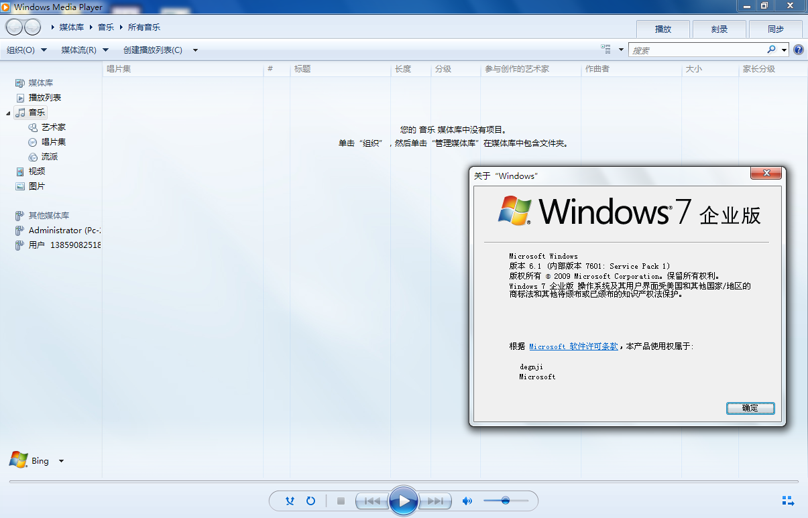
Task: Click 音乐 in the breadcrumb
Action: coord(106,27)
